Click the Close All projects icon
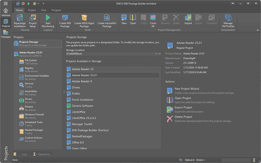The height and width of the screenshot is (163, 261). click(x=153, y=18)
